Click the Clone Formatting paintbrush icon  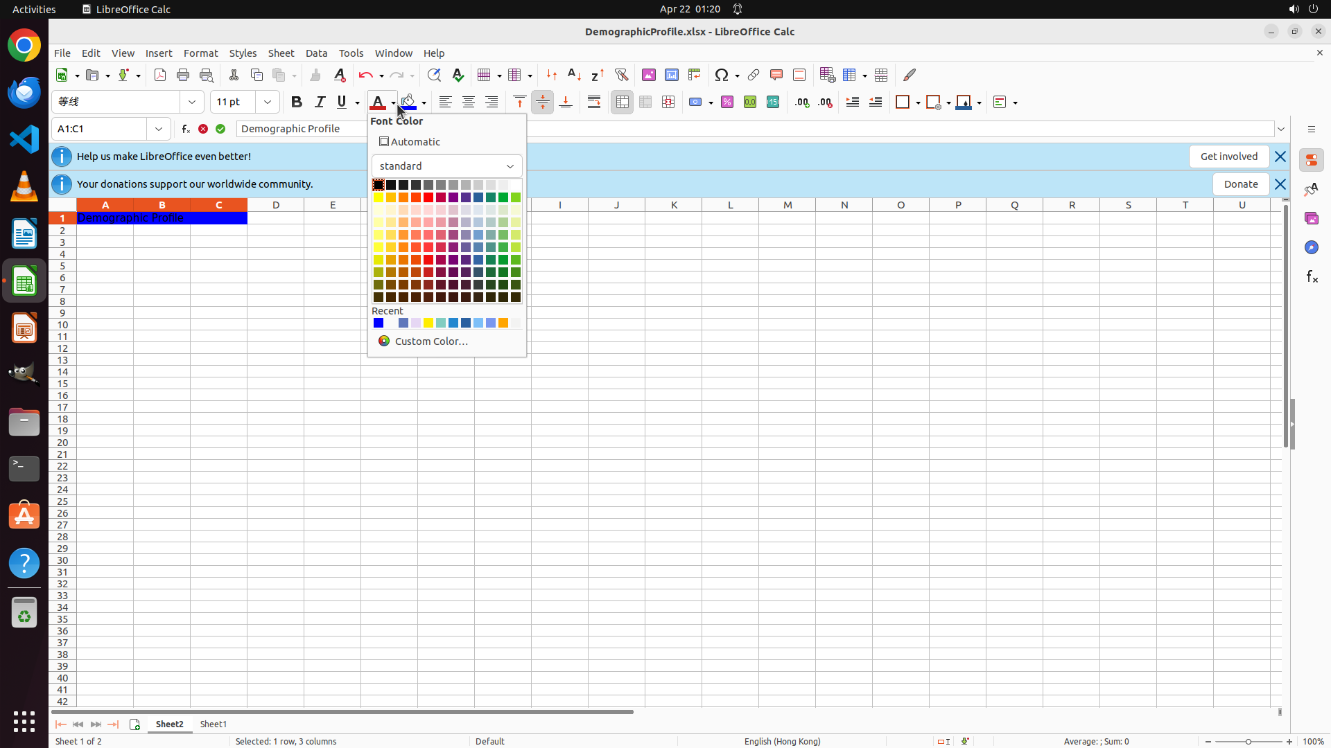(x=315, y=75)
